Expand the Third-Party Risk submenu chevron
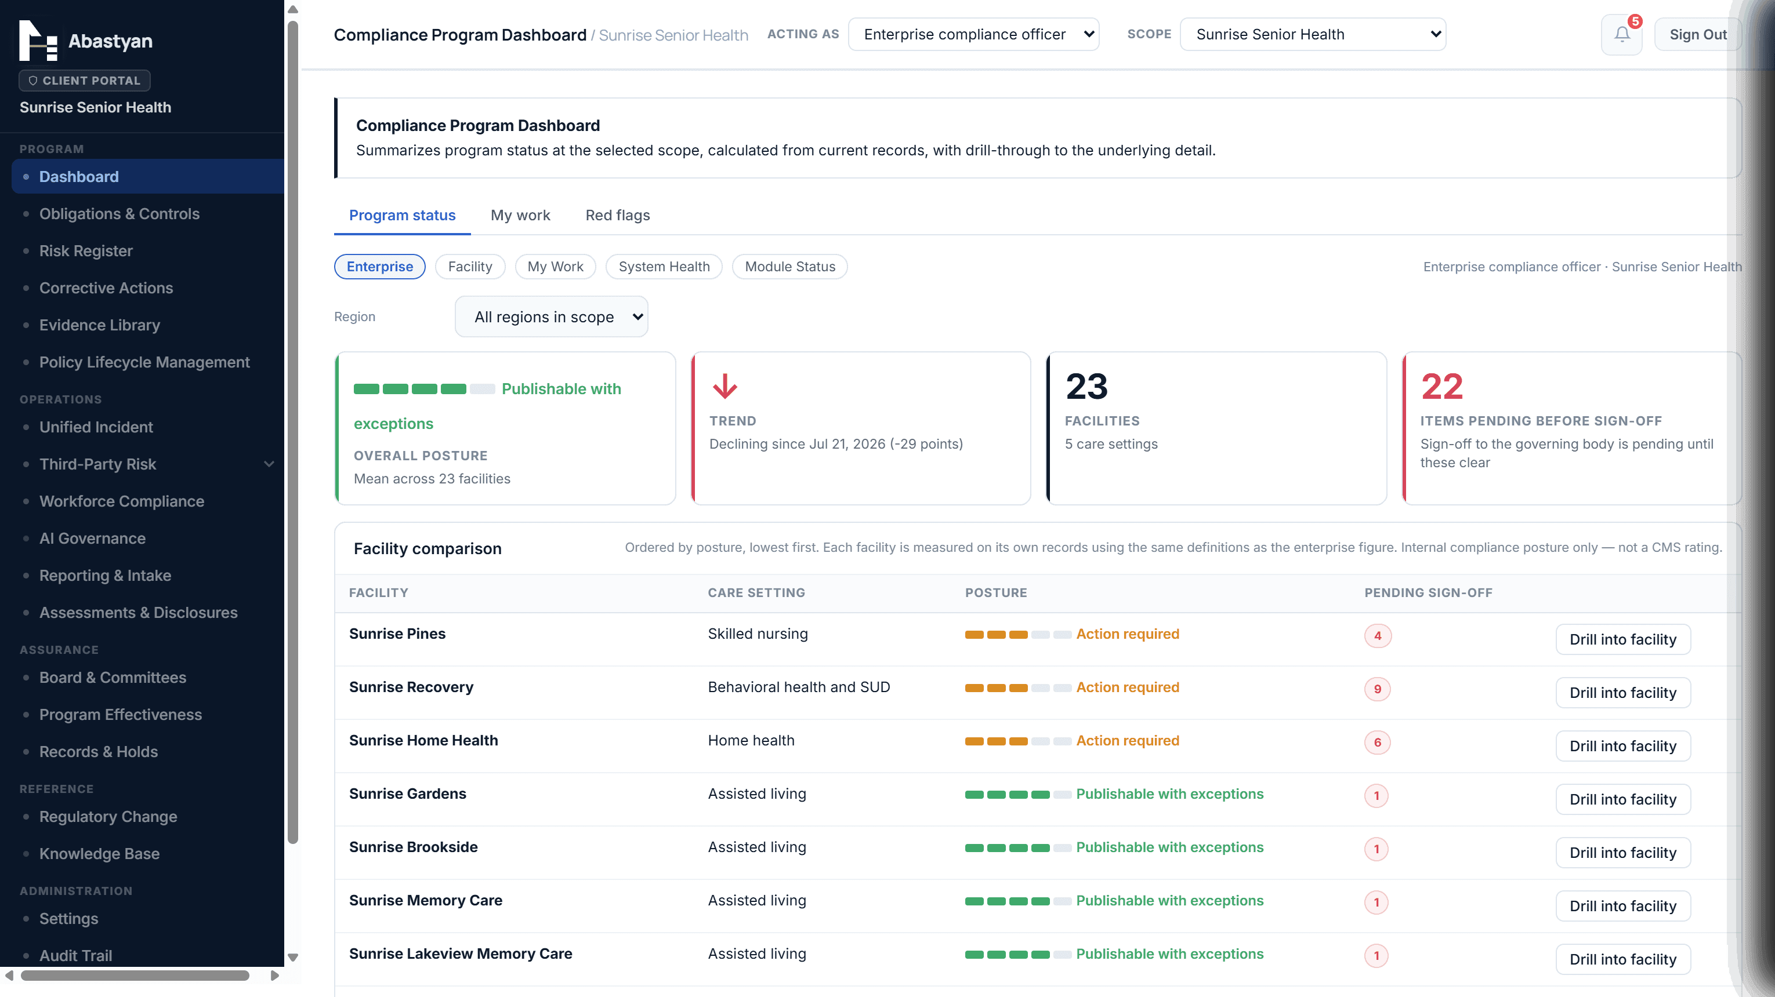 tap(269, 464)
